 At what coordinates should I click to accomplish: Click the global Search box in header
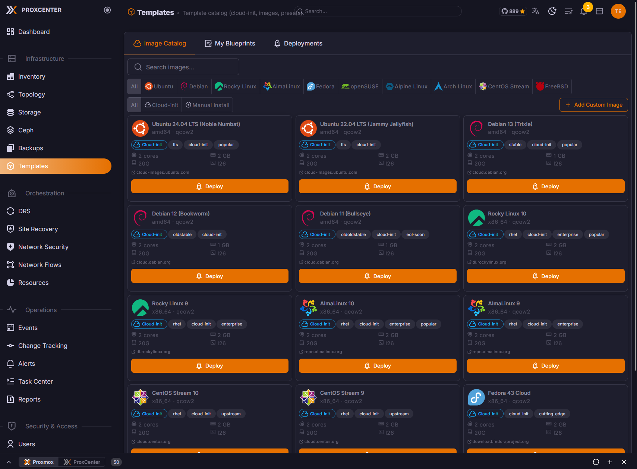378,11
